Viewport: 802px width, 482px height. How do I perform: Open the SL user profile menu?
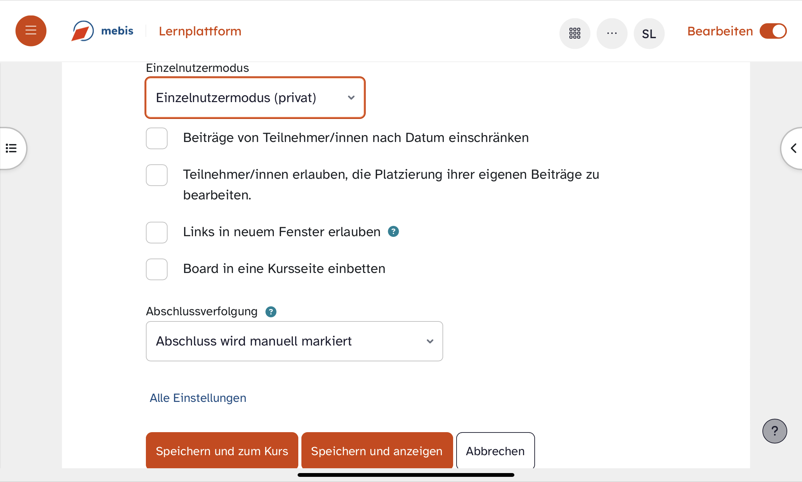point(649,33)
